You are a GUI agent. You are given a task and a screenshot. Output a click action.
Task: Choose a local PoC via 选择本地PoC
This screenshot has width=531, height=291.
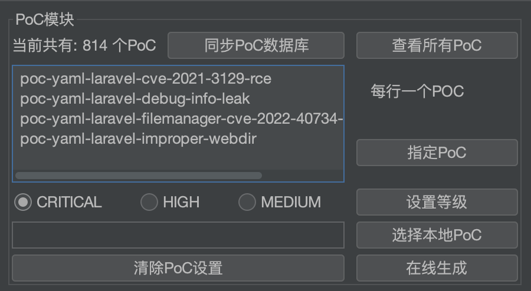tap(437, 235)
